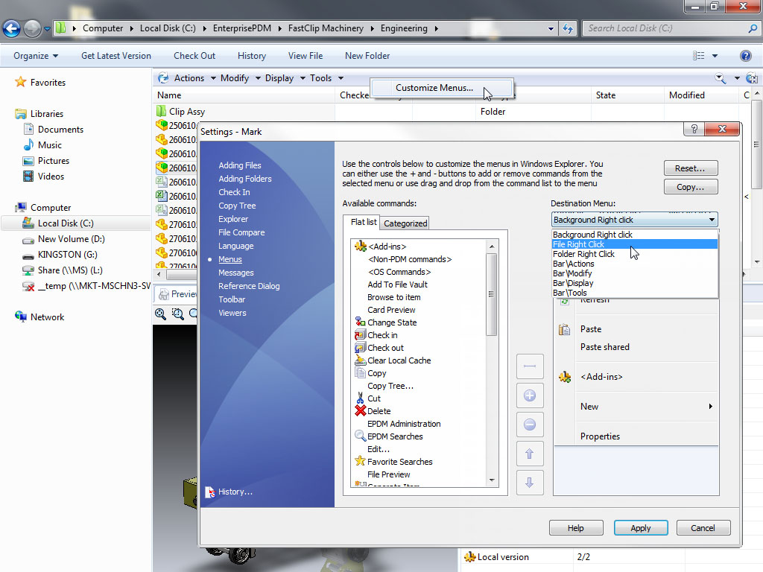Click the Favorite Searches star icon
This screenshot has height=572, width=763.
(x=361, y=462)
